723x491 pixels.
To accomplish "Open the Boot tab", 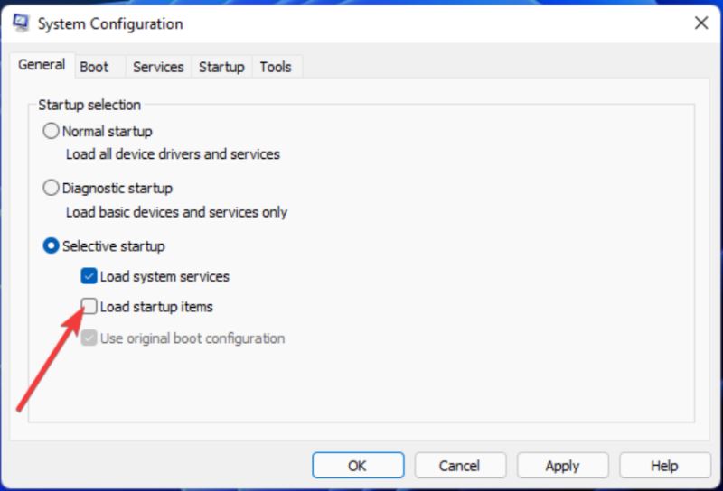I will pos(94,68).
